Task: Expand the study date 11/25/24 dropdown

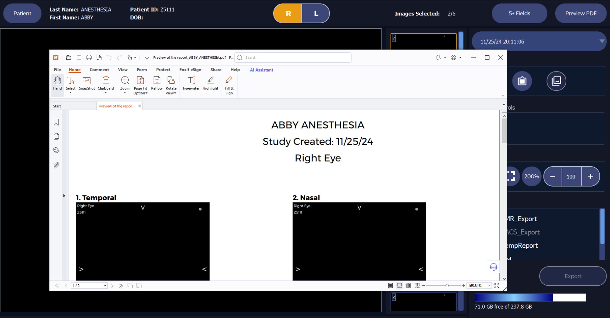Action: point(602,41)
